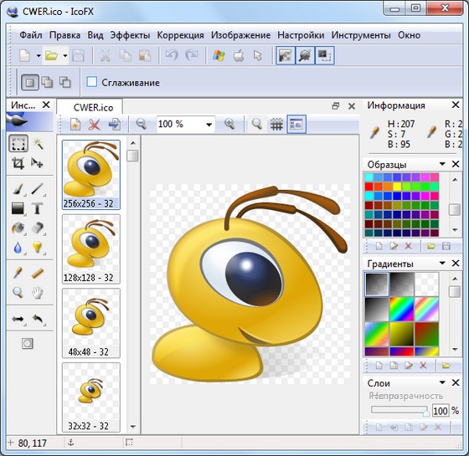The width and height of the screenshot is (469, 456).
Task: Choose the ruler measure tool
Action: click(x=38, y=273)
